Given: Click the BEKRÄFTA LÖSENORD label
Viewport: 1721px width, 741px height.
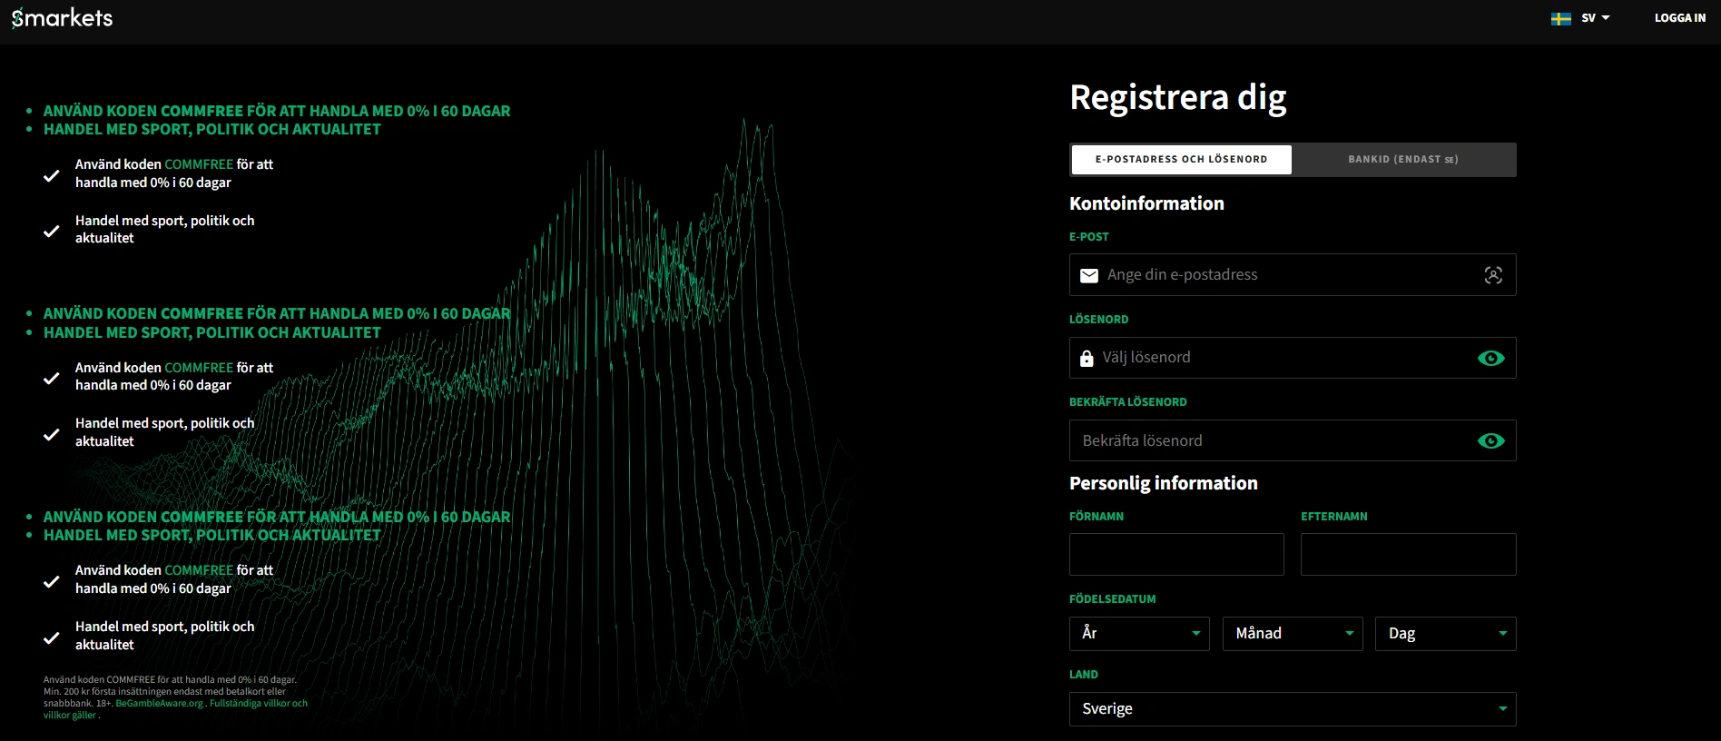Looking at the screenshot, I should (x=1127, y=402).
